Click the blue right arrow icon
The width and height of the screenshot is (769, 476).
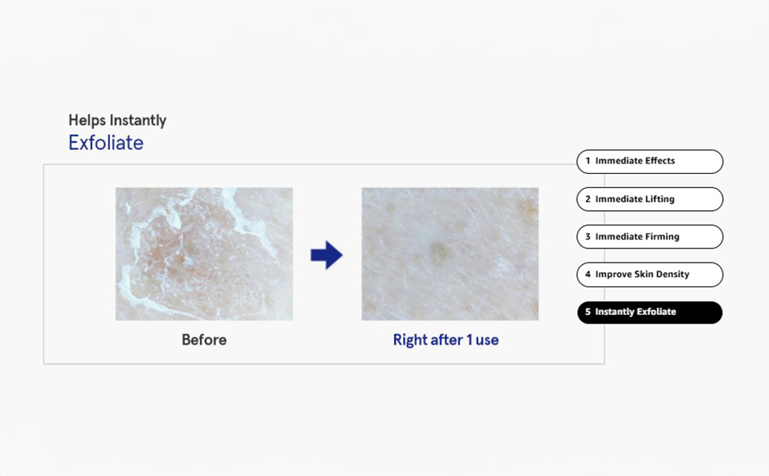(326, 255)
